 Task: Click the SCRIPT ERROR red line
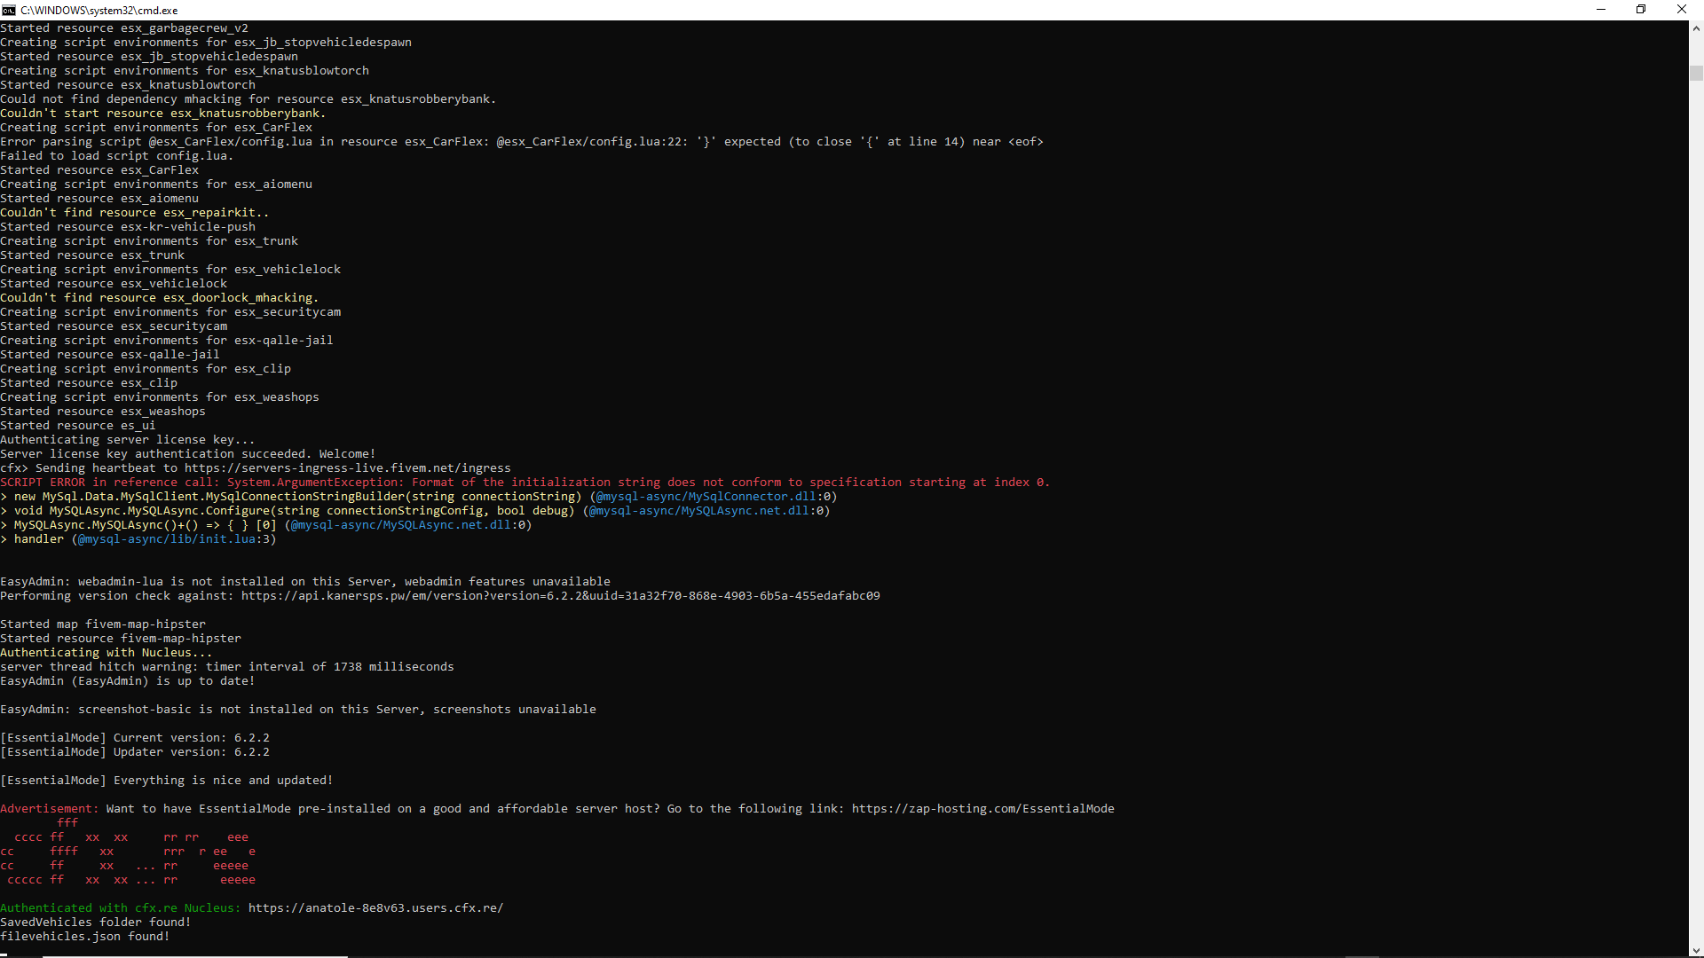click(x=525, y=483)
